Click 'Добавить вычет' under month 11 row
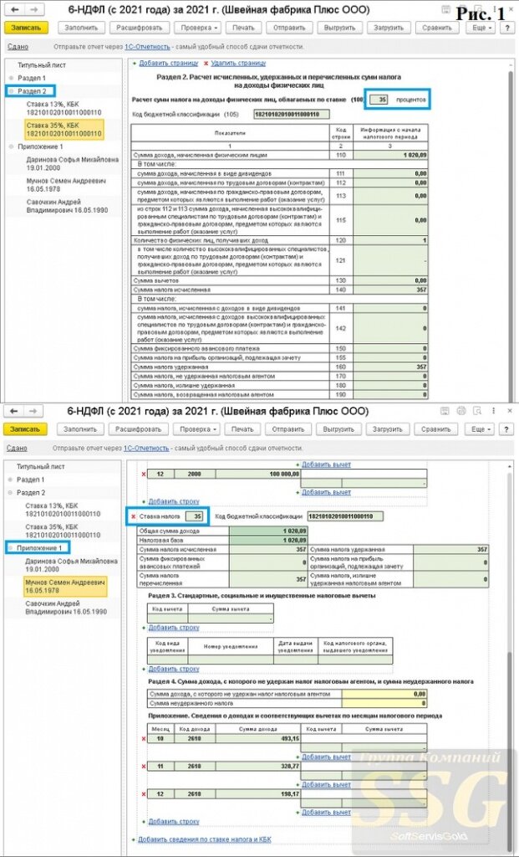This screenshot has width=519, height=857. [326, 784]
